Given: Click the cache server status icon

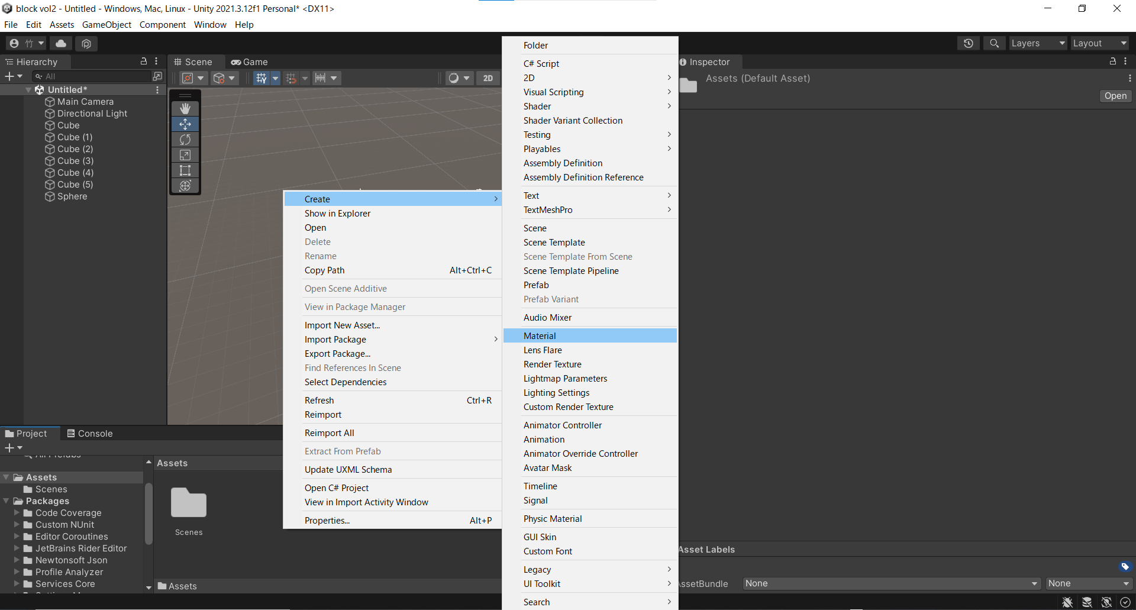Looking at the screenshot, I should [1087, 602].
